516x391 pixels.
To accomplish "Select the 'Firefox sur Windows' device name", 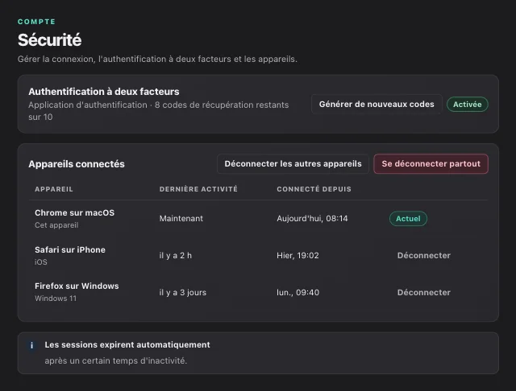I will [x=77, y=286].
